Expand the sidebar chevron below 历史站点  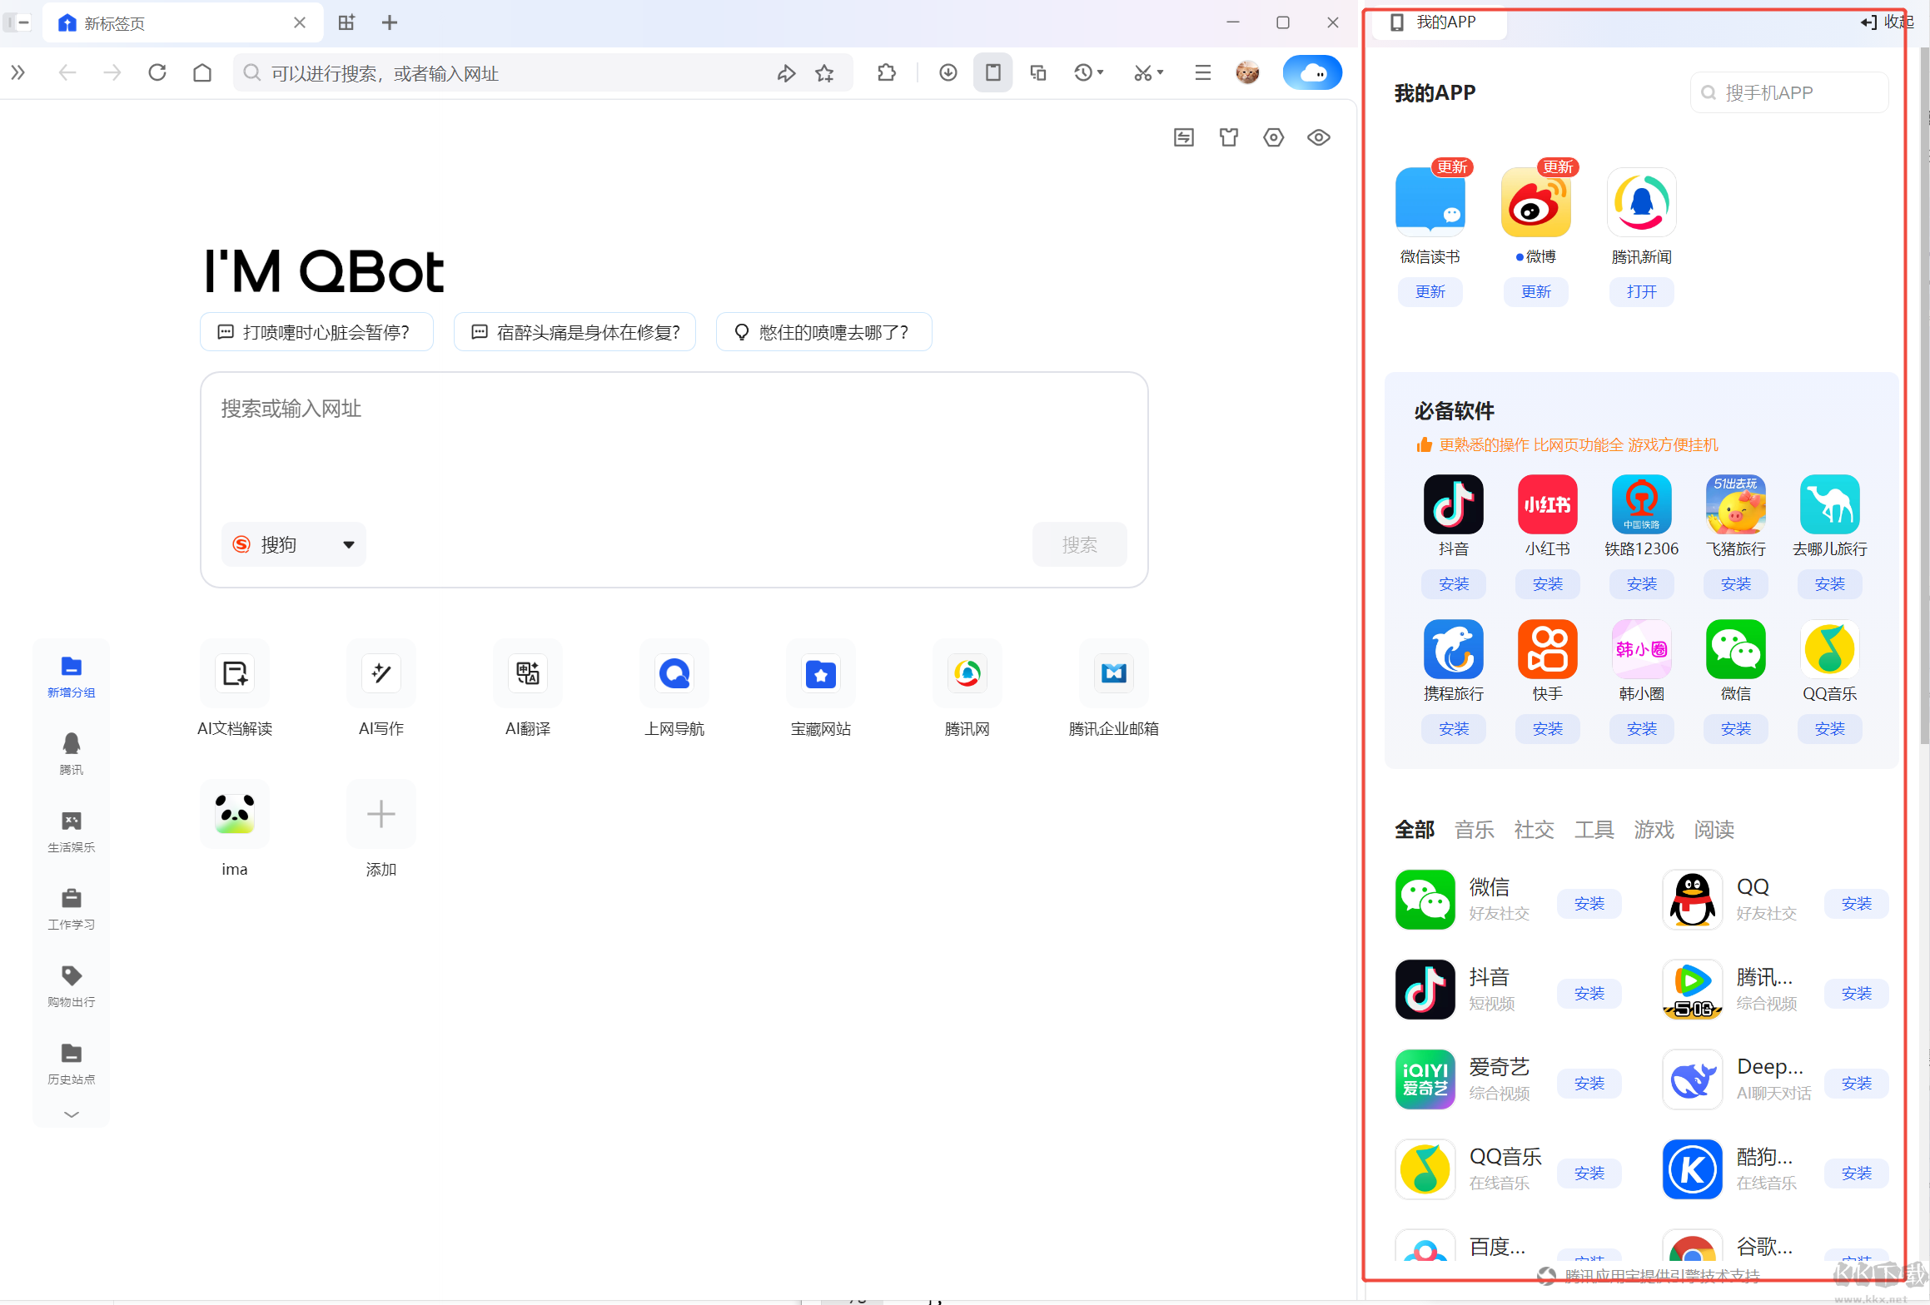point(71,1114)
